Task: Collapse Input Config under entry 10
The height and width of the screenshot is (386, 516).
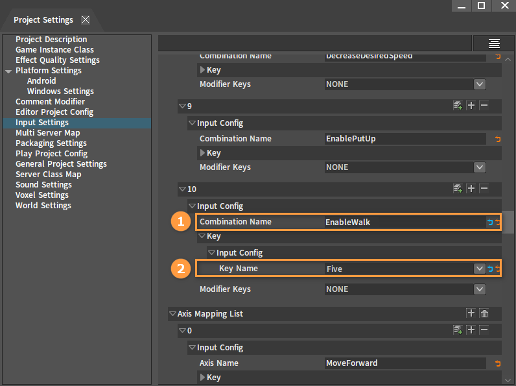Action: point(192,206)
